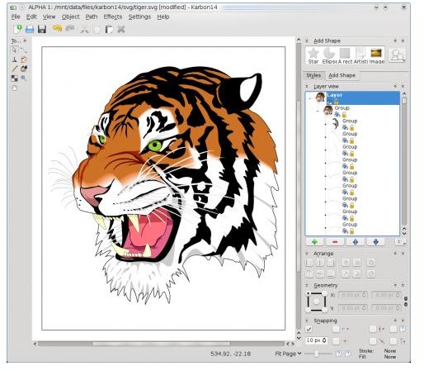
Task: Open the Effects menu
Action: click(113, 17)
